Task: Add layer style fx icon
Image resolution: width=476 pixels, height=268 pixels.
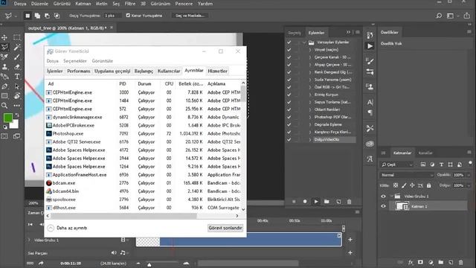Action: [x=411, y=262]
